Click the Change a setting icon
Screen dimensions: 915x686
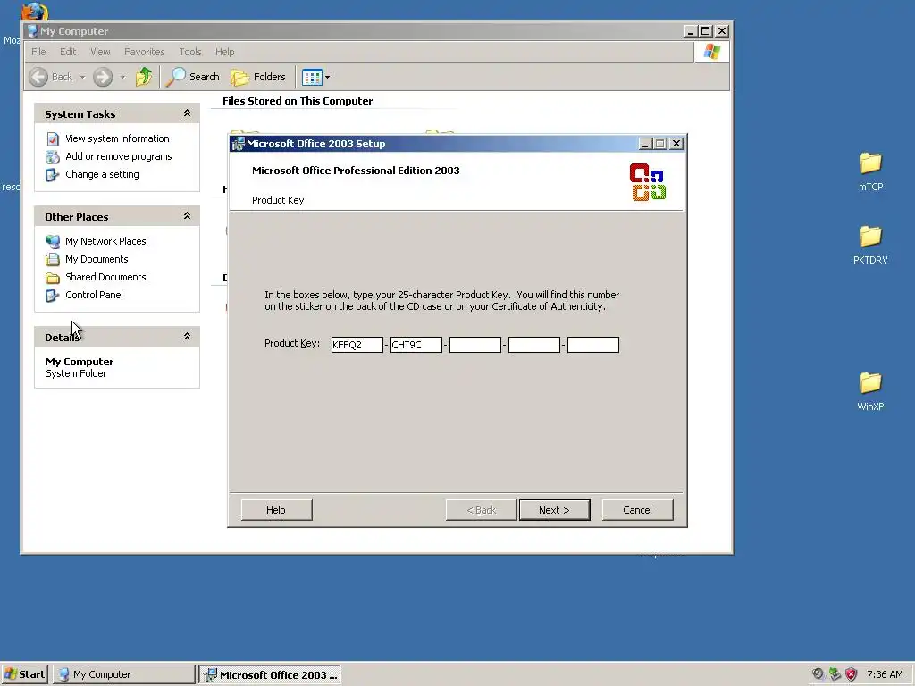pyautogui.click(x=53, y=175)
